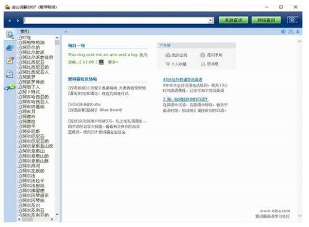Click the blue download arrow icon
Viewport: 309px width, 227px height.
tap(297, 31)
